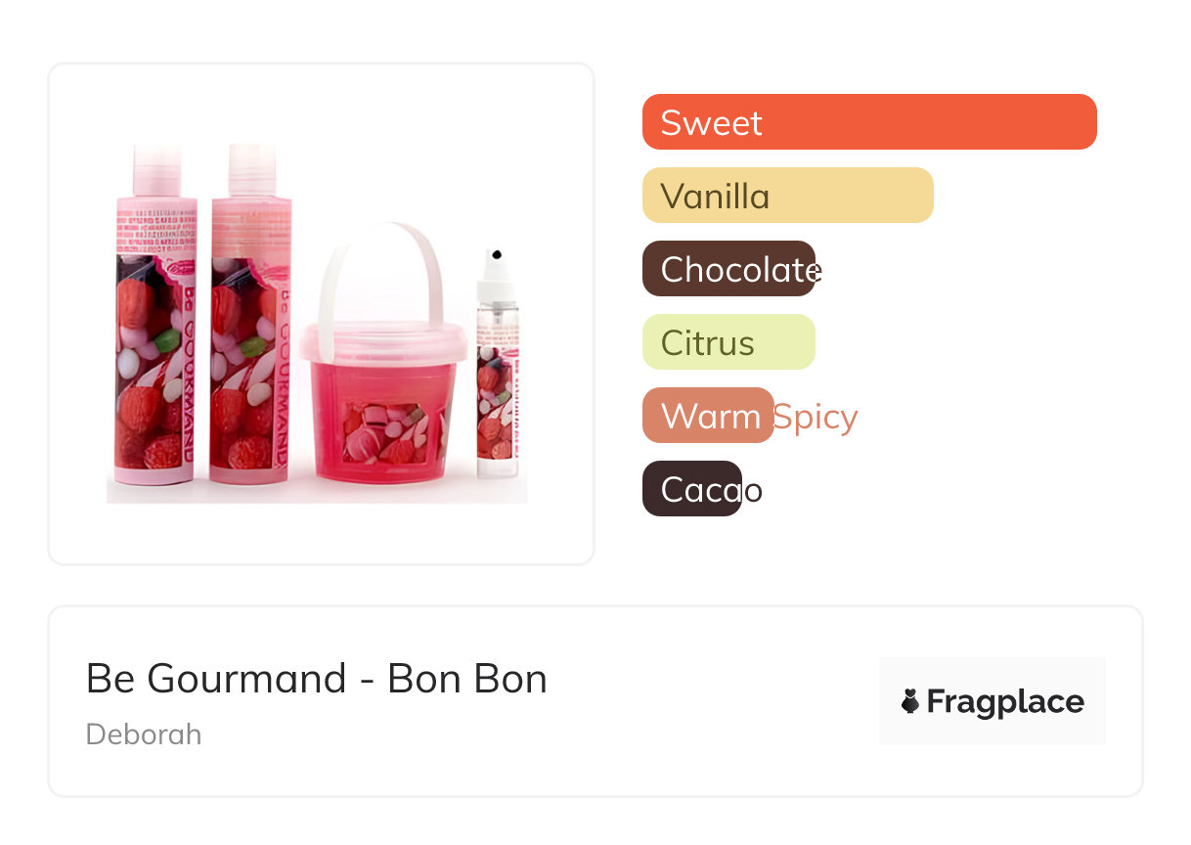1191x845 pixels.
Task: Click the Fragplace perfume bottle logo icon
Action: coord(910,701)
